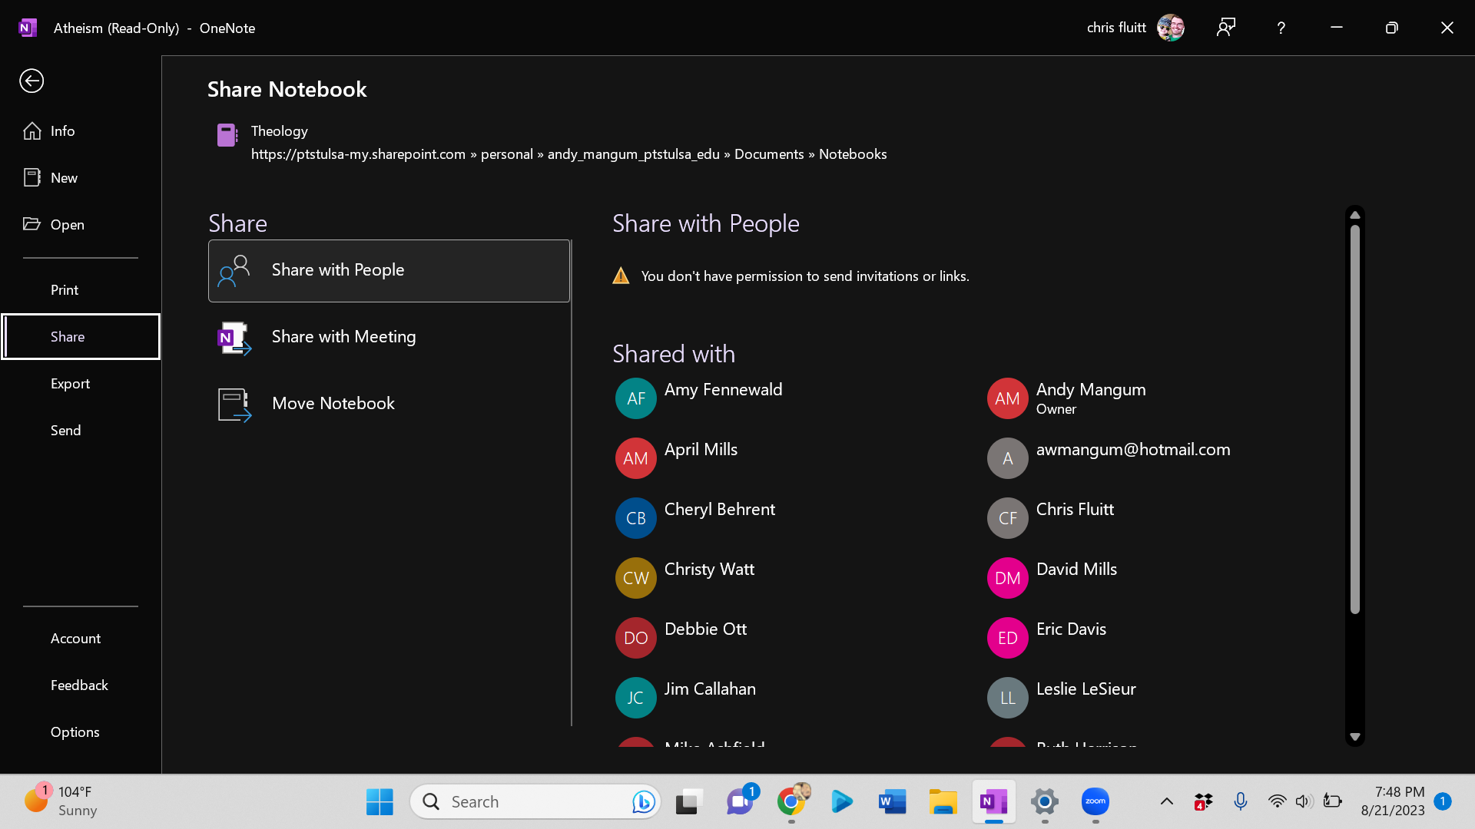Image resolution: width=1475 pixels, height=829 pixels.
Task: Go to the Open page
Action: click(67, 225)
